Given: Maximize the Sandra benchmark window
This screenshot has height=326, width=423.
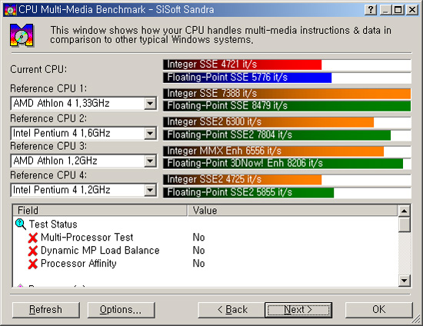Looking at the screenshot, I should [398, 10].
